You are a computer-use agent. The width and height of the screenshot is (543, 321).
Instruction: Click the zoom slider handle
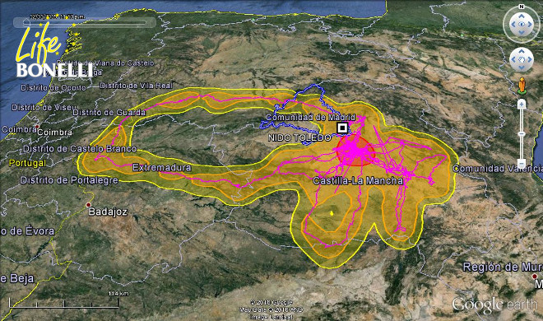pyautogui.click(x=522, y=133)
